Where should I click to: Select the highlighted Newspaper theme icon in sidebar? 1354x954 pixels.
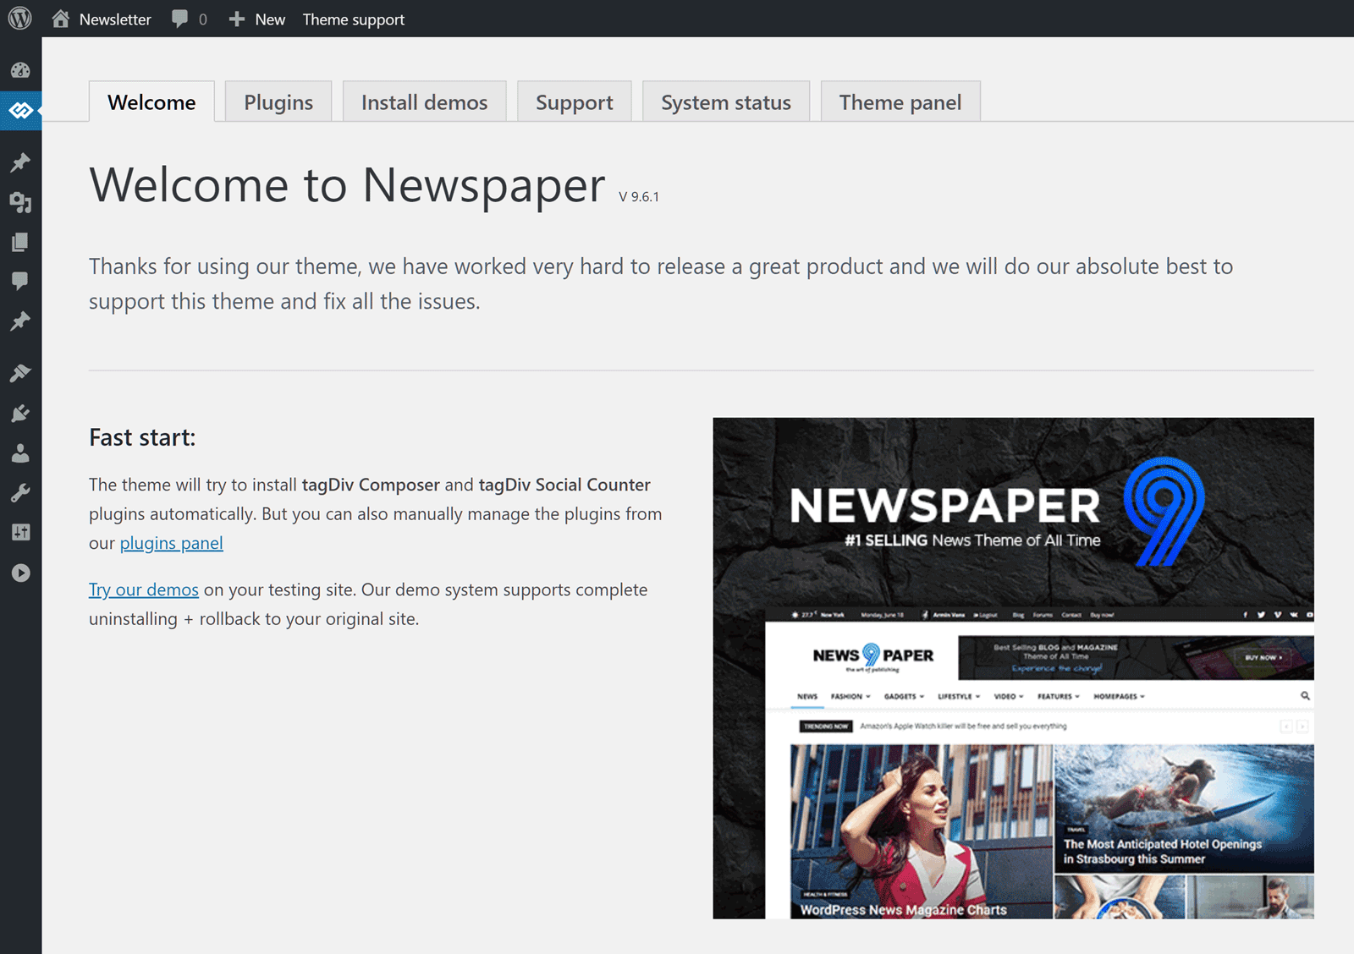20,111
